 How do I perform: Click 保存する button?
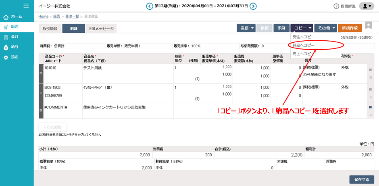point(362,180)
